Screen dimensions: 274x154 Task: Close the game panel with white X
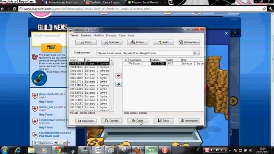(226, 33)
